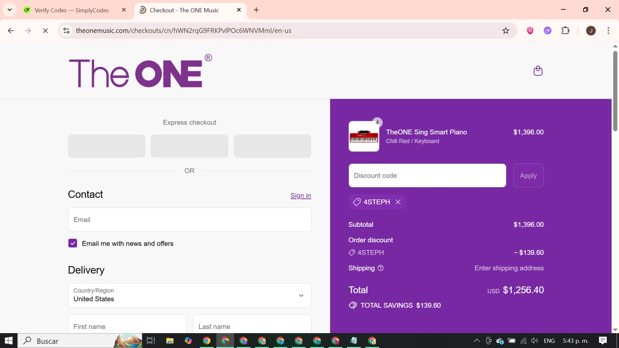Check battery status in system tray
This screenshot has width=619, height=348.
pyautogui.click(x=512, y=341)
